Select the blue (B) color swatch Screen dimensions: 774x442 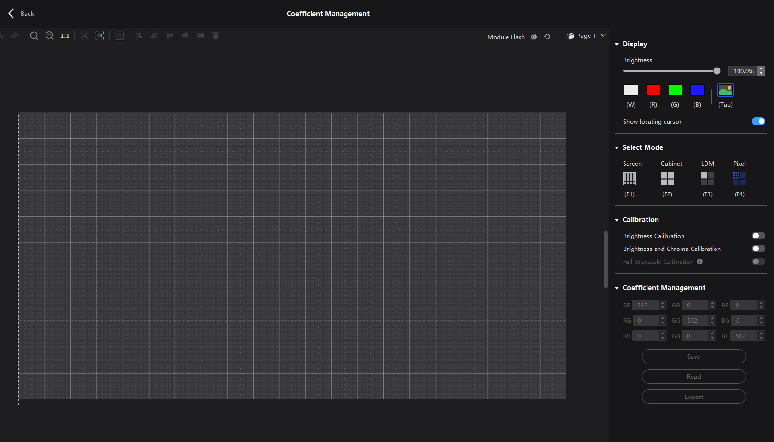coord(697,90)
